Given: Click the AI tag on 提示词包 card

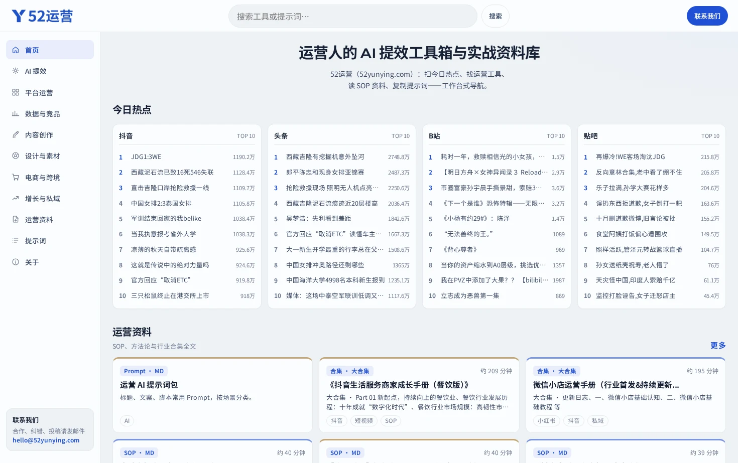Looking at the screenshot, I should 127,421.
